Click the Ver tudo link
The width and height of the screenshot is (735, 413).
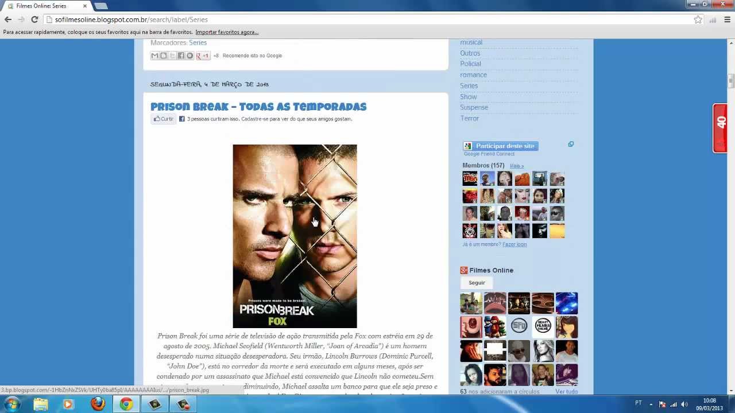[566, 392]
